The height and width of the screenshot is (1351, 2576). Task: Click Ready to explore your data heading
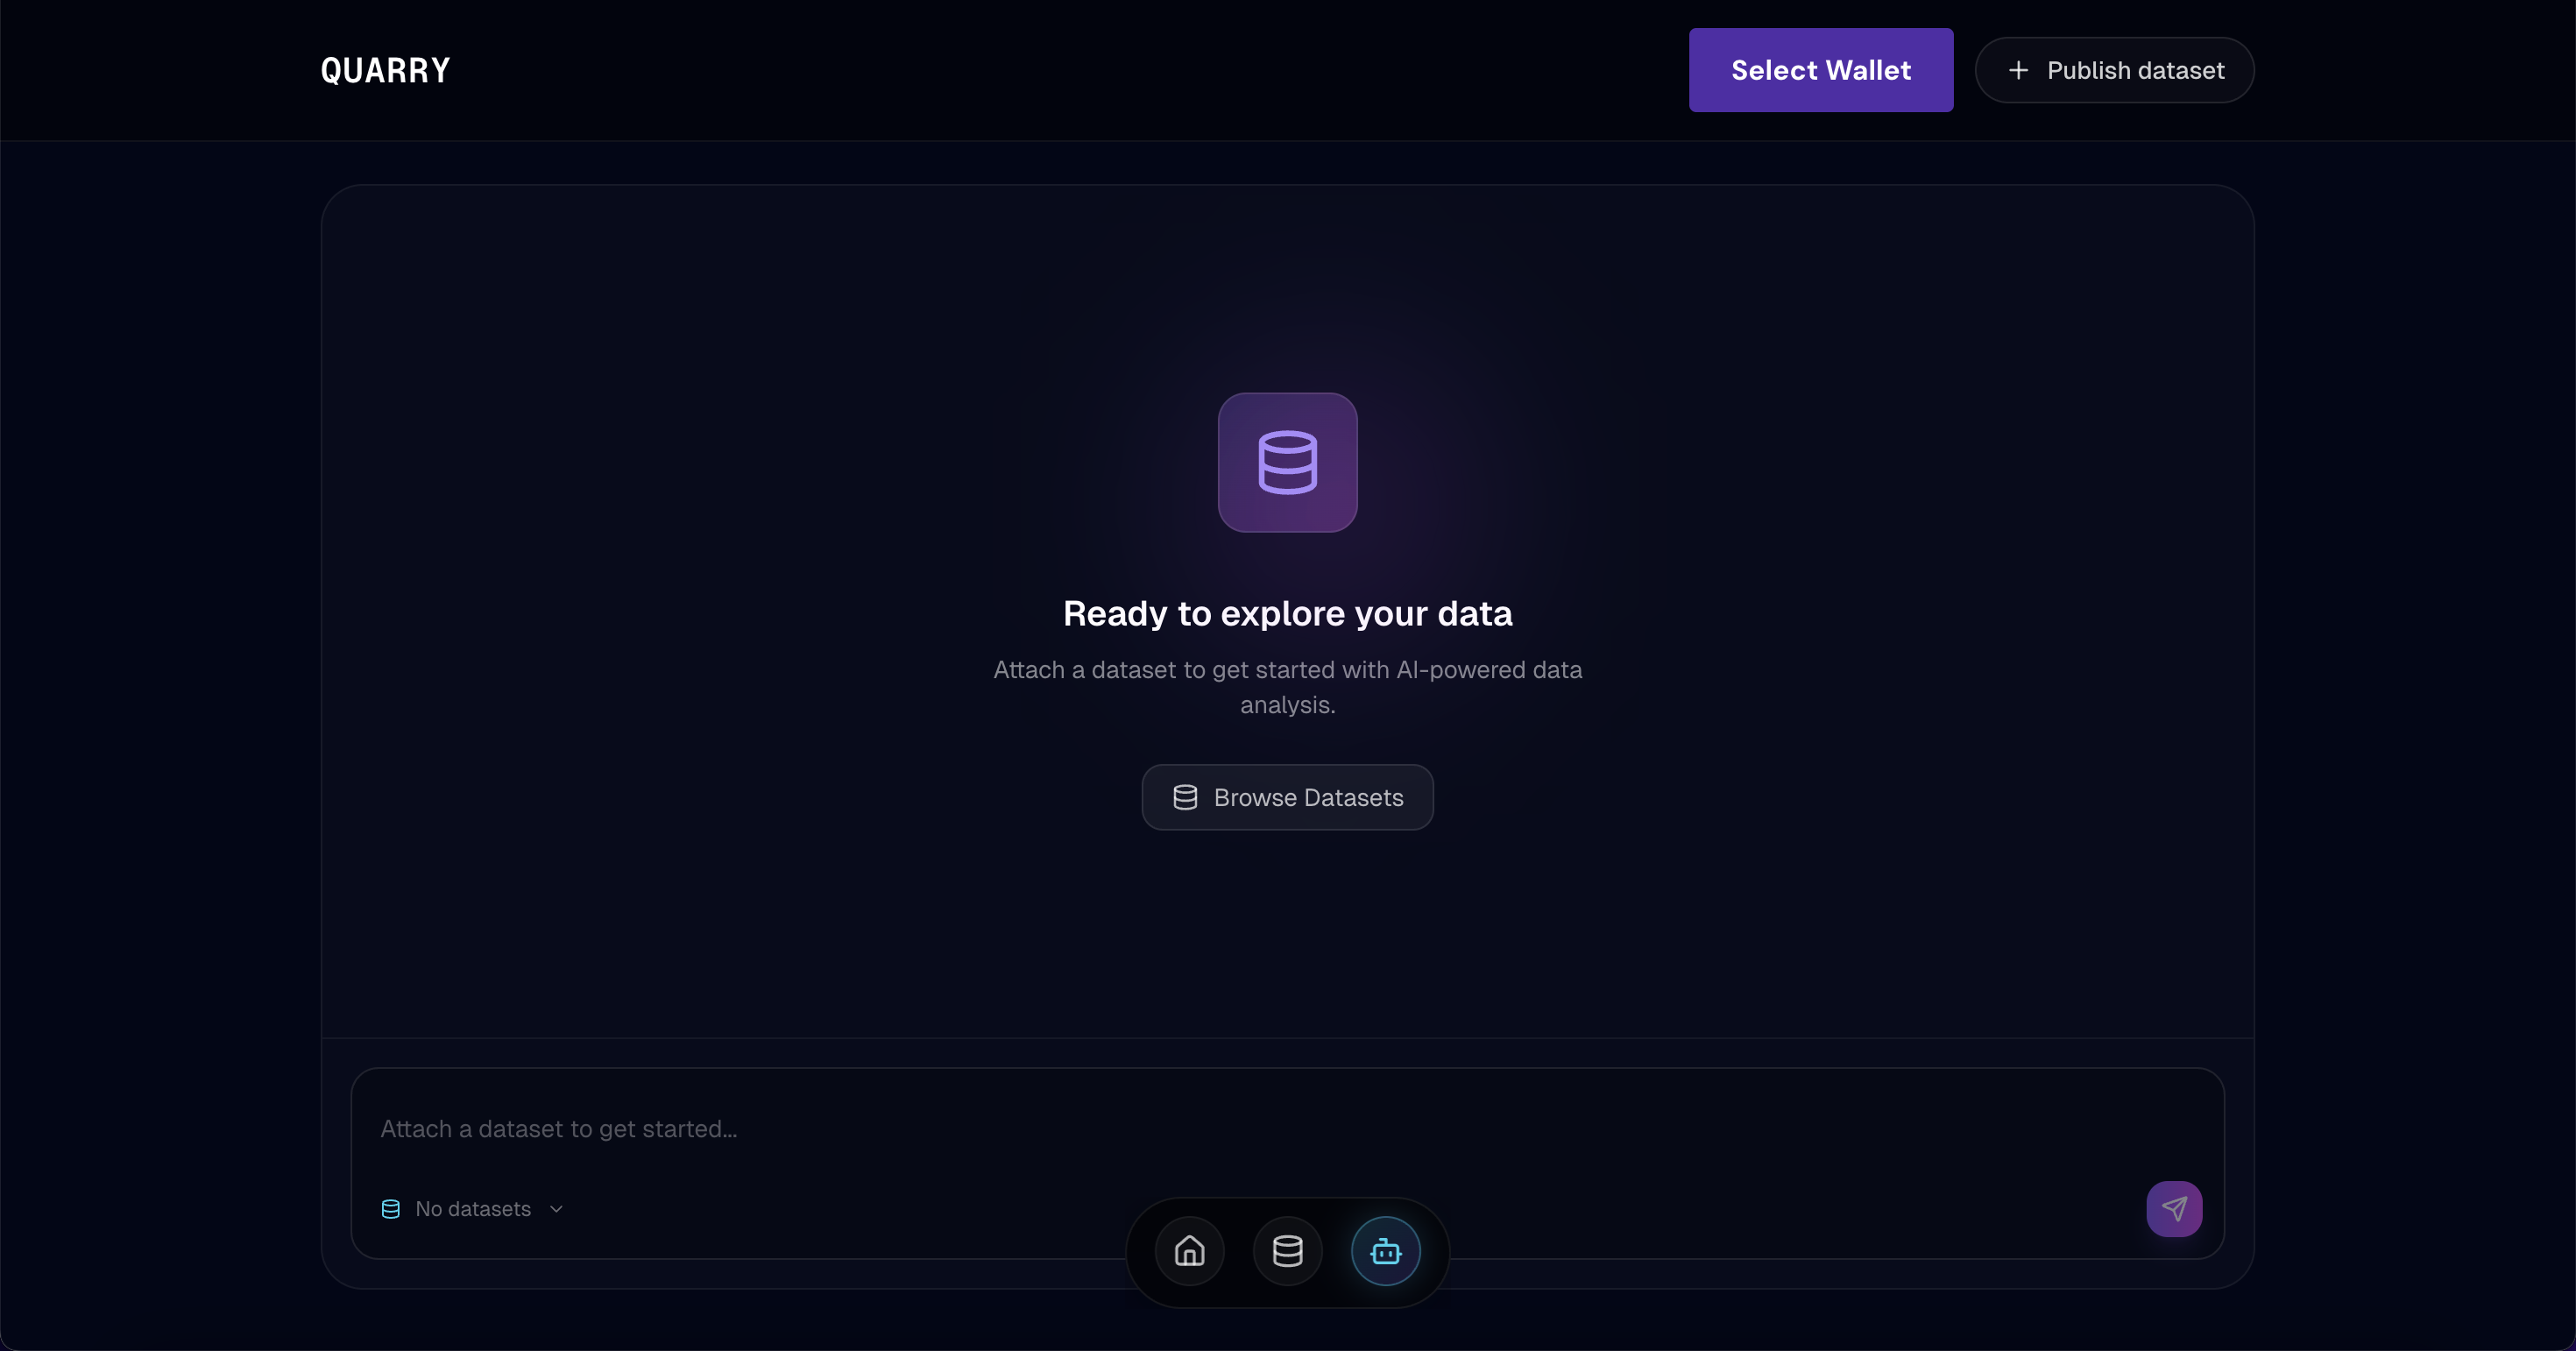click(1287, 613)
